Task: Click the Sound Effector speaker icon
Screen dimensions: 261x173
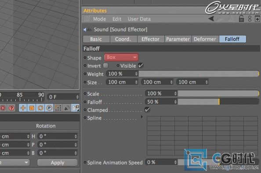Action: coord(87,30)
